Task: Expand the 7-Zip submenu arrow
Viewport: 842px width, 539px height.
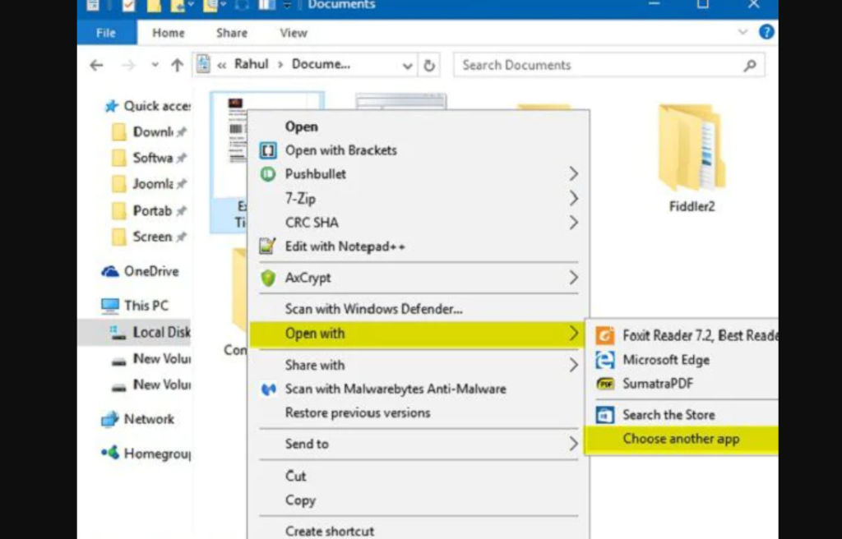Action: [x=573, y=198]
